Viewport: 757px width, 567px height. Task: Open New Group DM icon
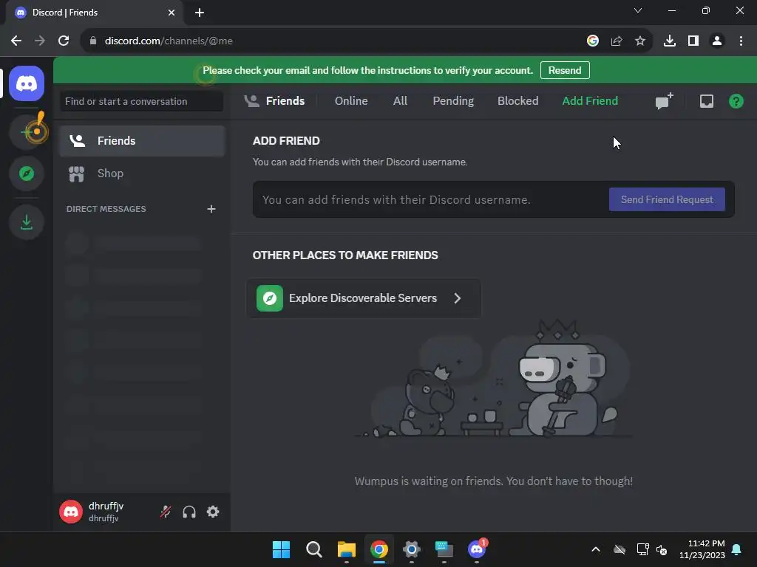[664, 101]
